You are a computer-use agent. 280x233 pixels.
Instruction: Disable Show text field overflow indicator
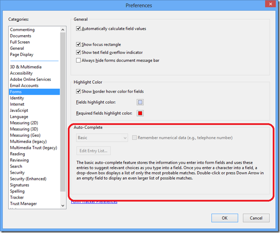79,52
